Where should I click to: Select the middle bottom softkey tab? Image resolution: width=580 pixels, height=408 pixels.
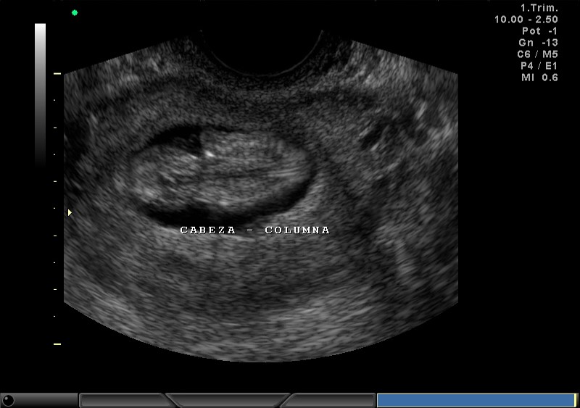(x=228, y=400)
